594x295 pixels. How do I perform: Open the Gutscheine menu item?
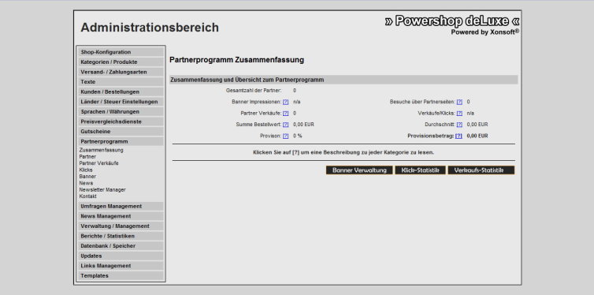[121, 132]
